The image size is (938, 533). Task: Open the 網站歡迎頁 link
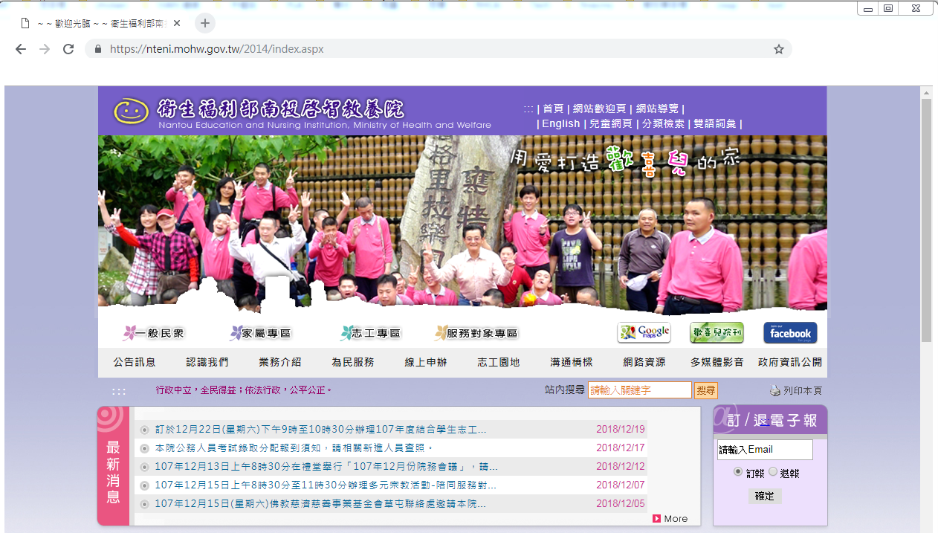tap(600, 109)
